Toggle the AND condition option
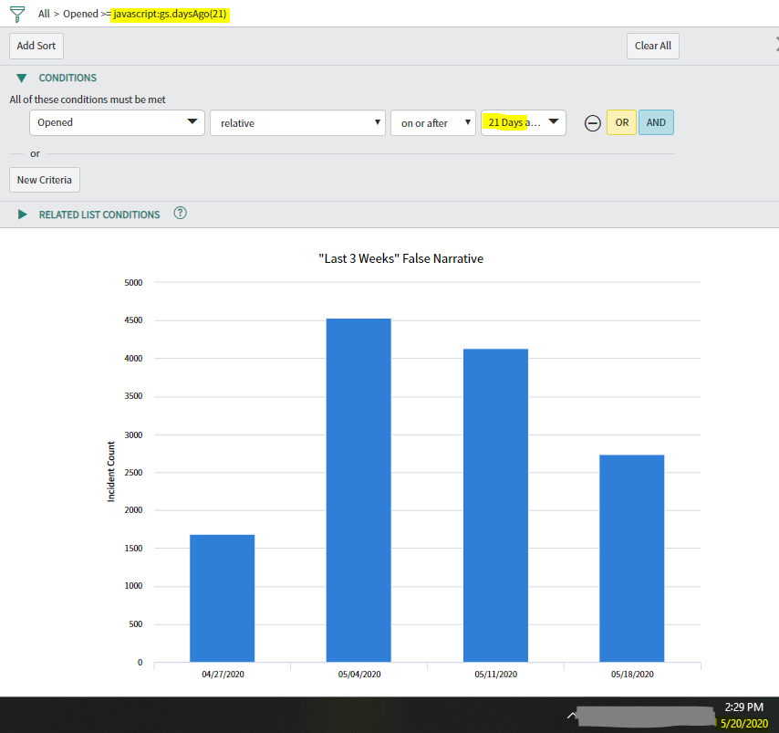779x733 pixels. (x=656, y=121)
